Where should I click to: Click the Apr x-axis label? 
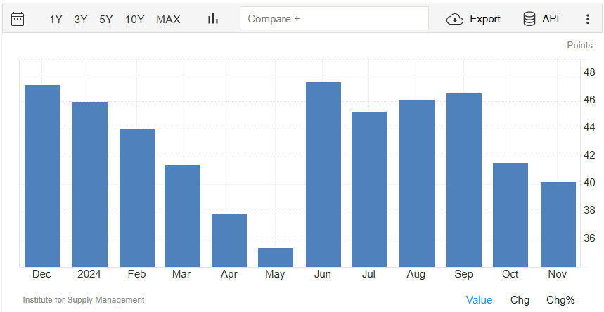point(229,274)
